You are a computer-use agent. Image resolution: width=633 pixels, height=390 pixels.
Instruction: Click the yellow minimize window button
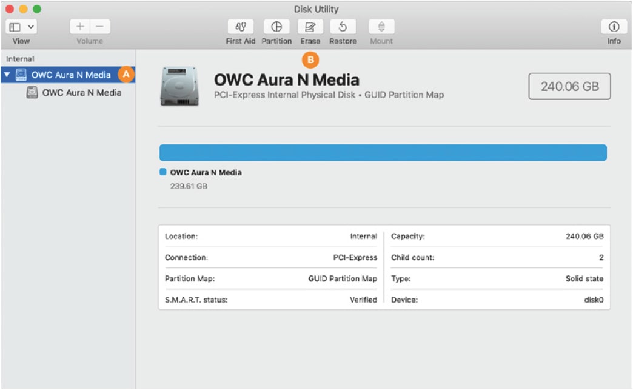[x=23, y=9]
